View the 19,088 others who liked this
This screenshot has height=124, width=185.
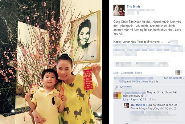(x=140, y=81)
